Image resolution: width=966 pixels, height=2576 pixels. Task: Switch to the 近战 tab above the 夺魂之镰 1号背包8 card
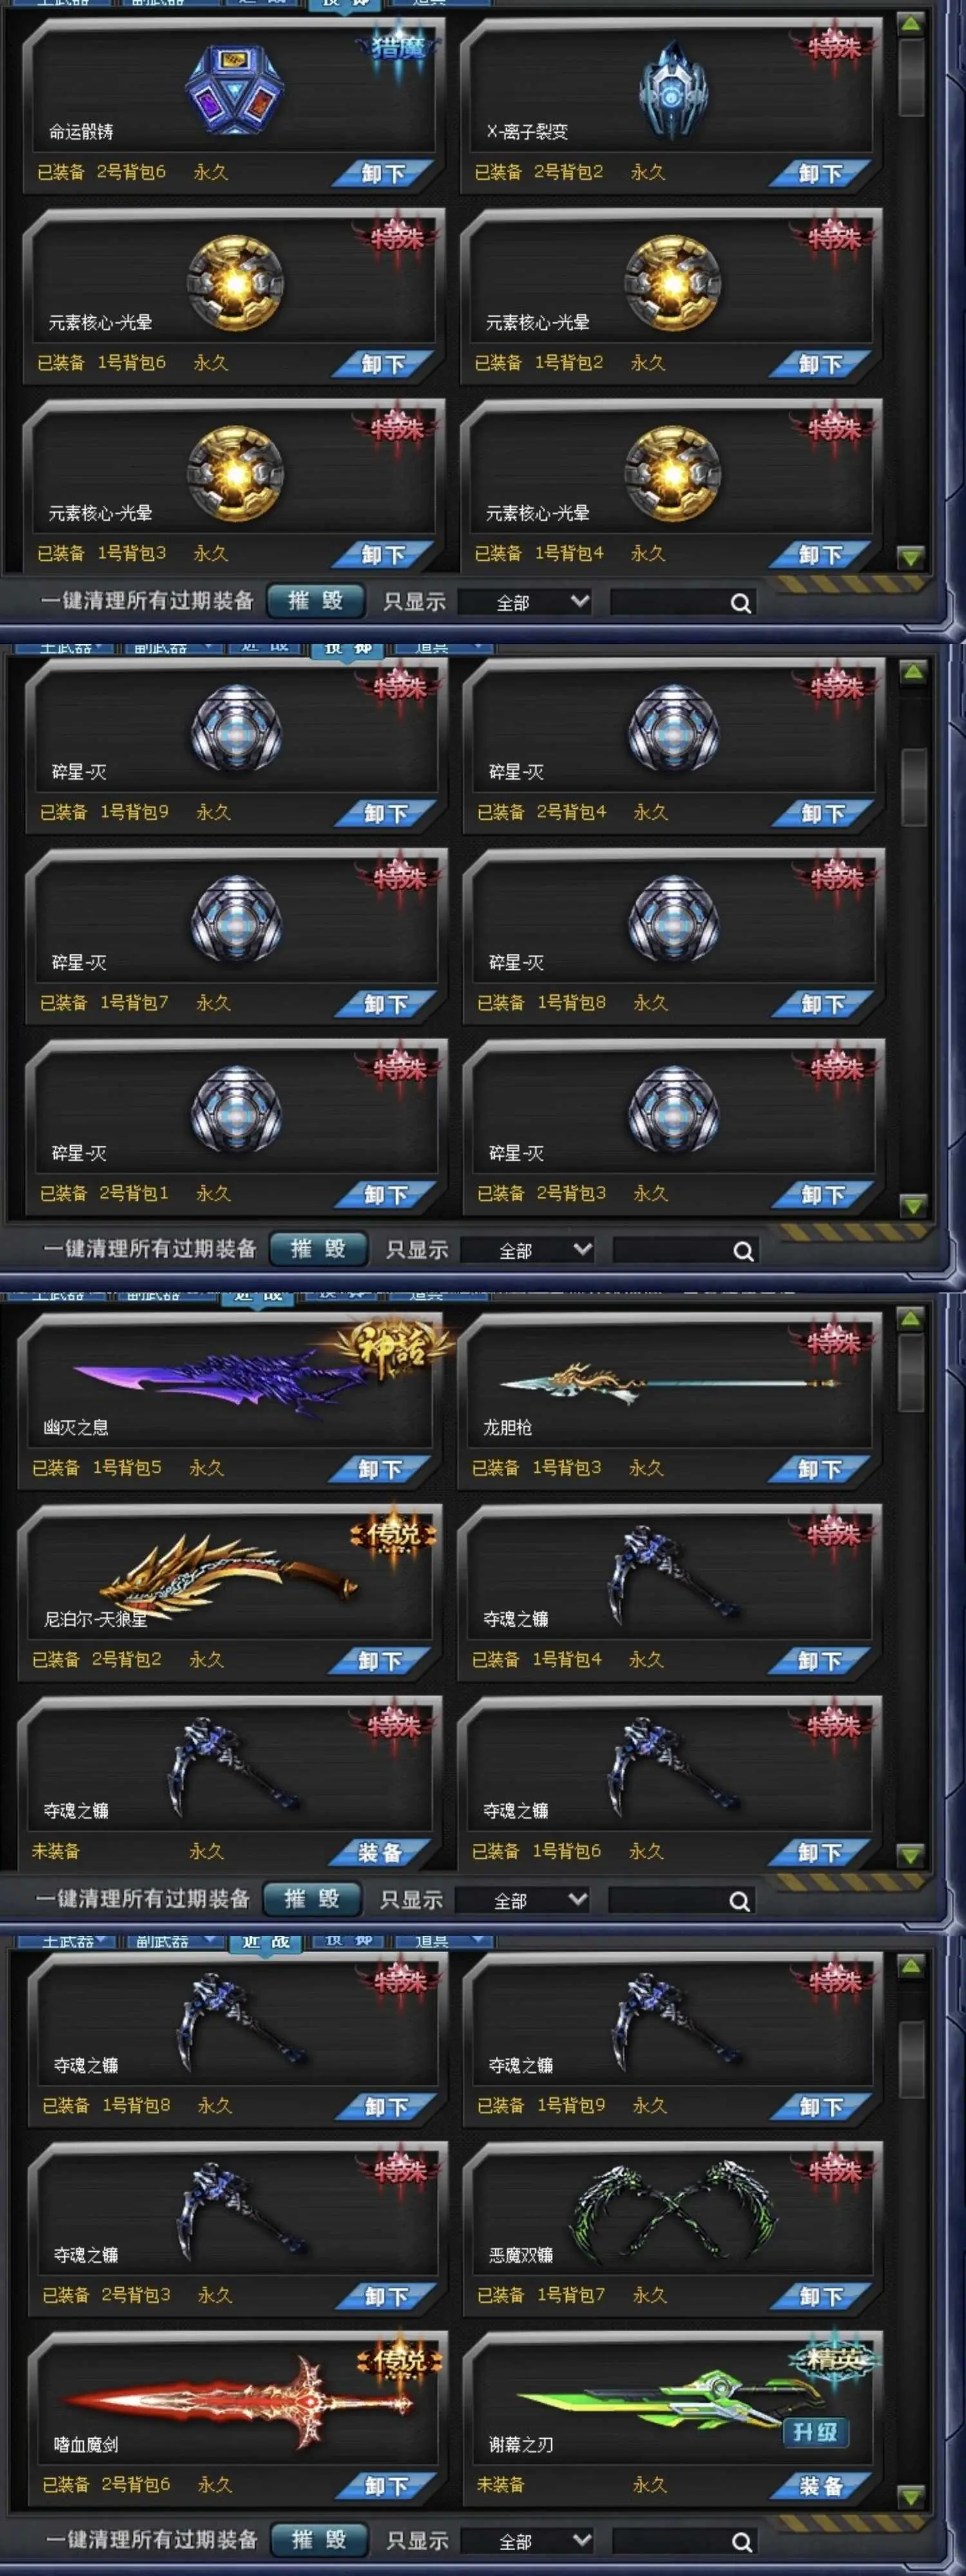tap(266, 1941)
